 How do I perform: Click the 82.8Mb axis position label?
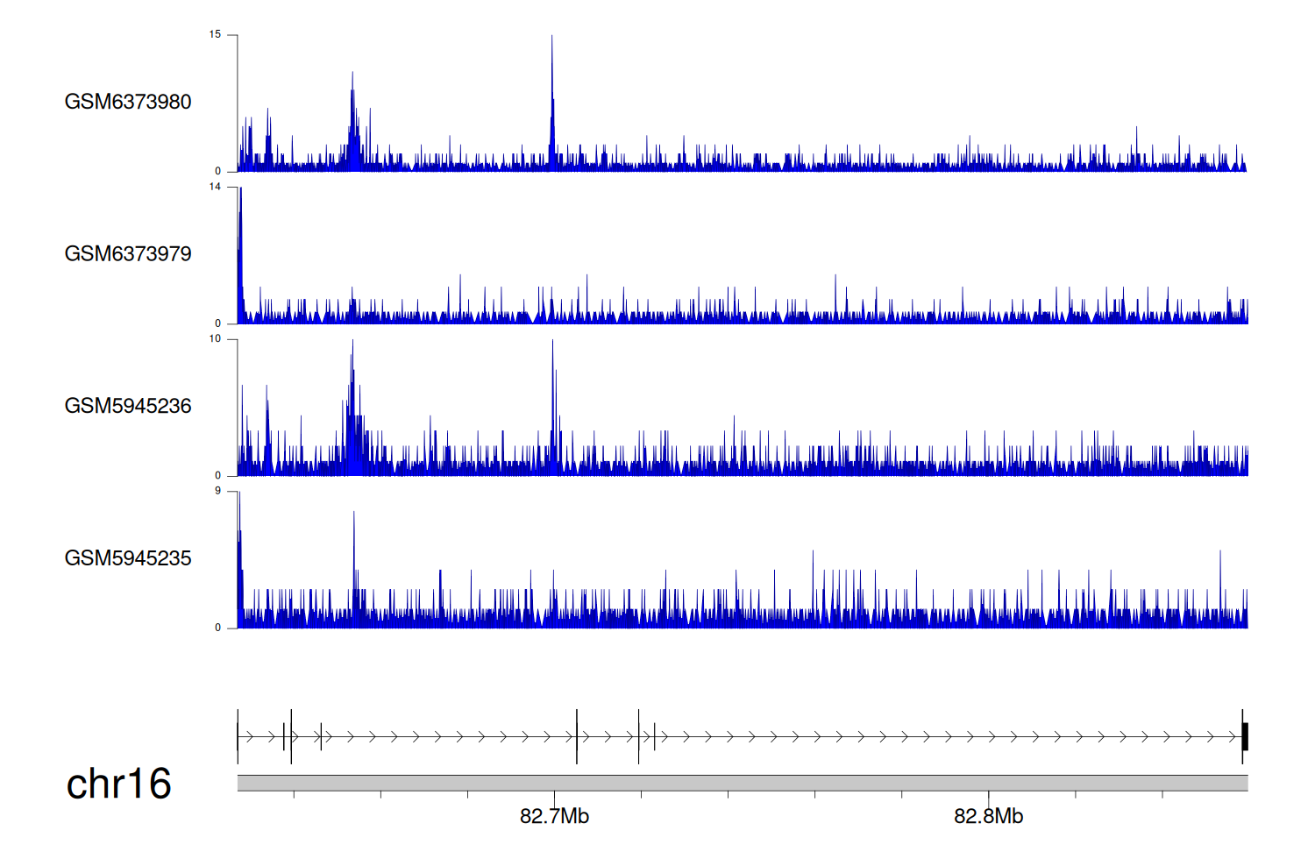[988, 817]
